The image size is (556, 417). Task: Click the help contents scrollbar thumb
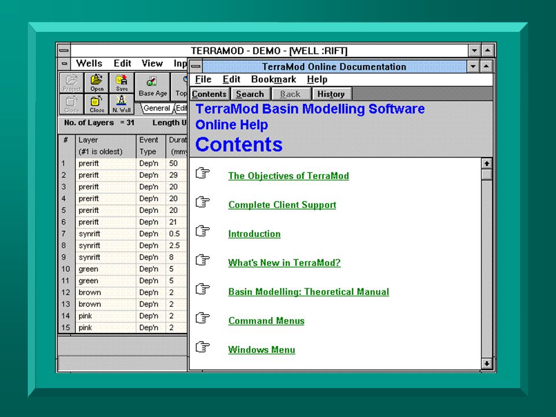[x=487, y=174]
